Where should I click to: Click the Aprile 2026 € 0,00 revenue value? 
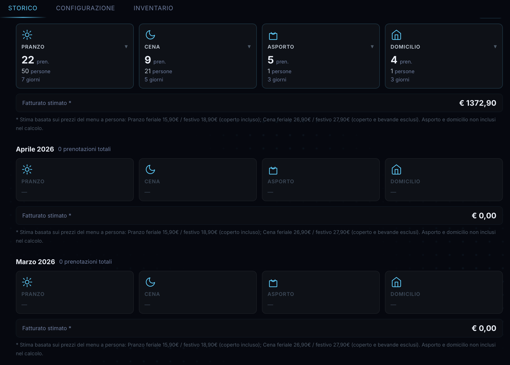pos(484,216)
